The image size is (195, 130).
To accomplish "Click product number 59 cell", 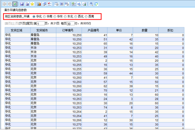I will pos(95,74).
